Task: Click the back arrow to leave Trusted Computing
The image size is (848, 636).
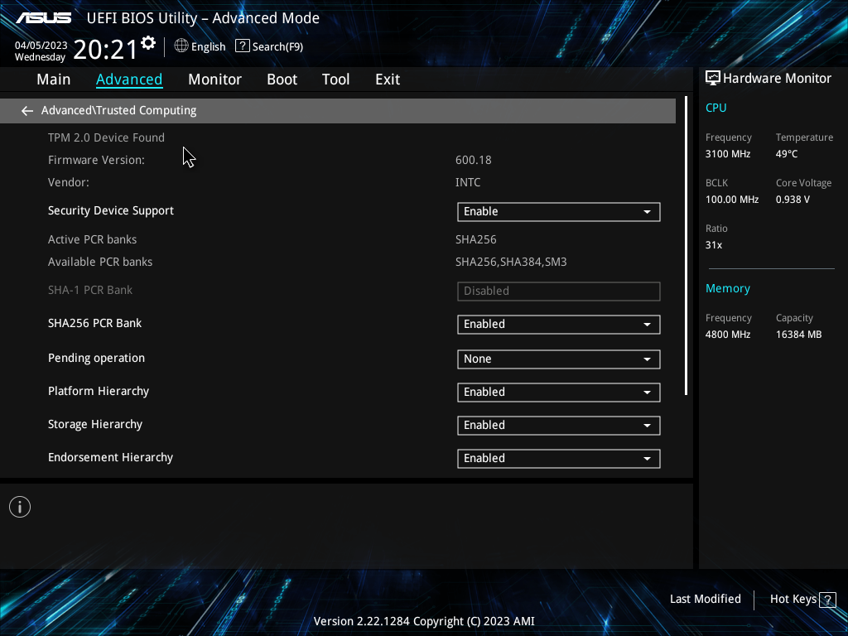Action: click(26, 110)
